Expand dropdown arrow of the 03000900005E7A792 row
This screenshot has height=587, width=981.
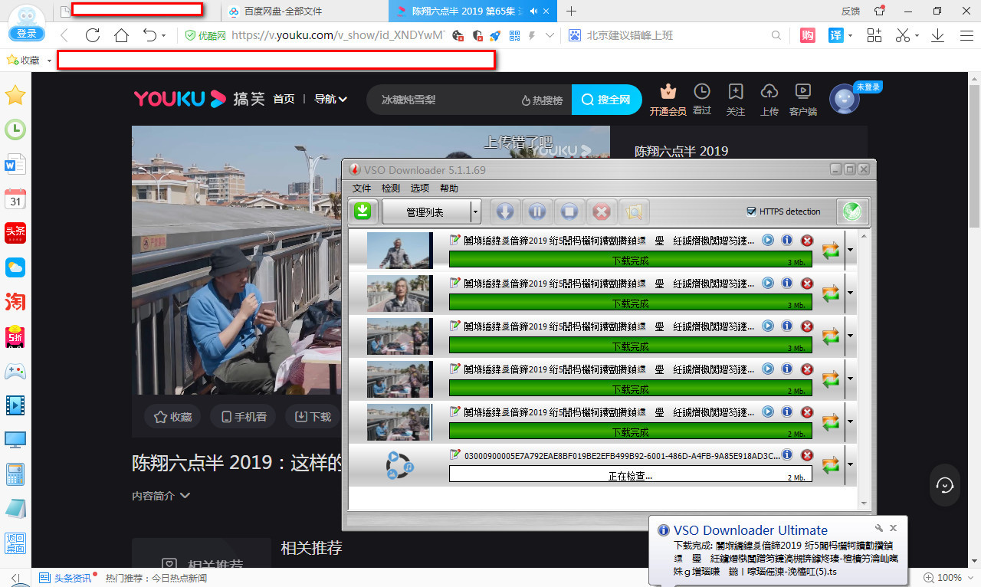[x=850, y=464]
